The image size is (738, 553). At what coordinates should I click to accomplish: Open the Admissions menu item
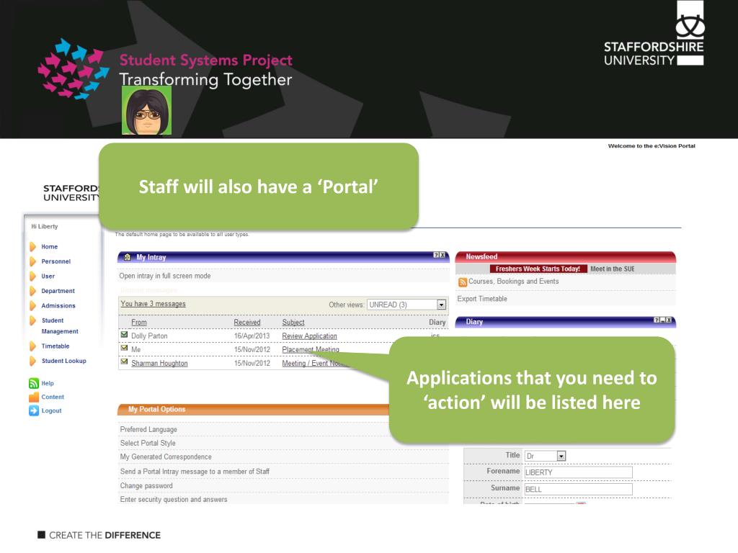[58, 305]
